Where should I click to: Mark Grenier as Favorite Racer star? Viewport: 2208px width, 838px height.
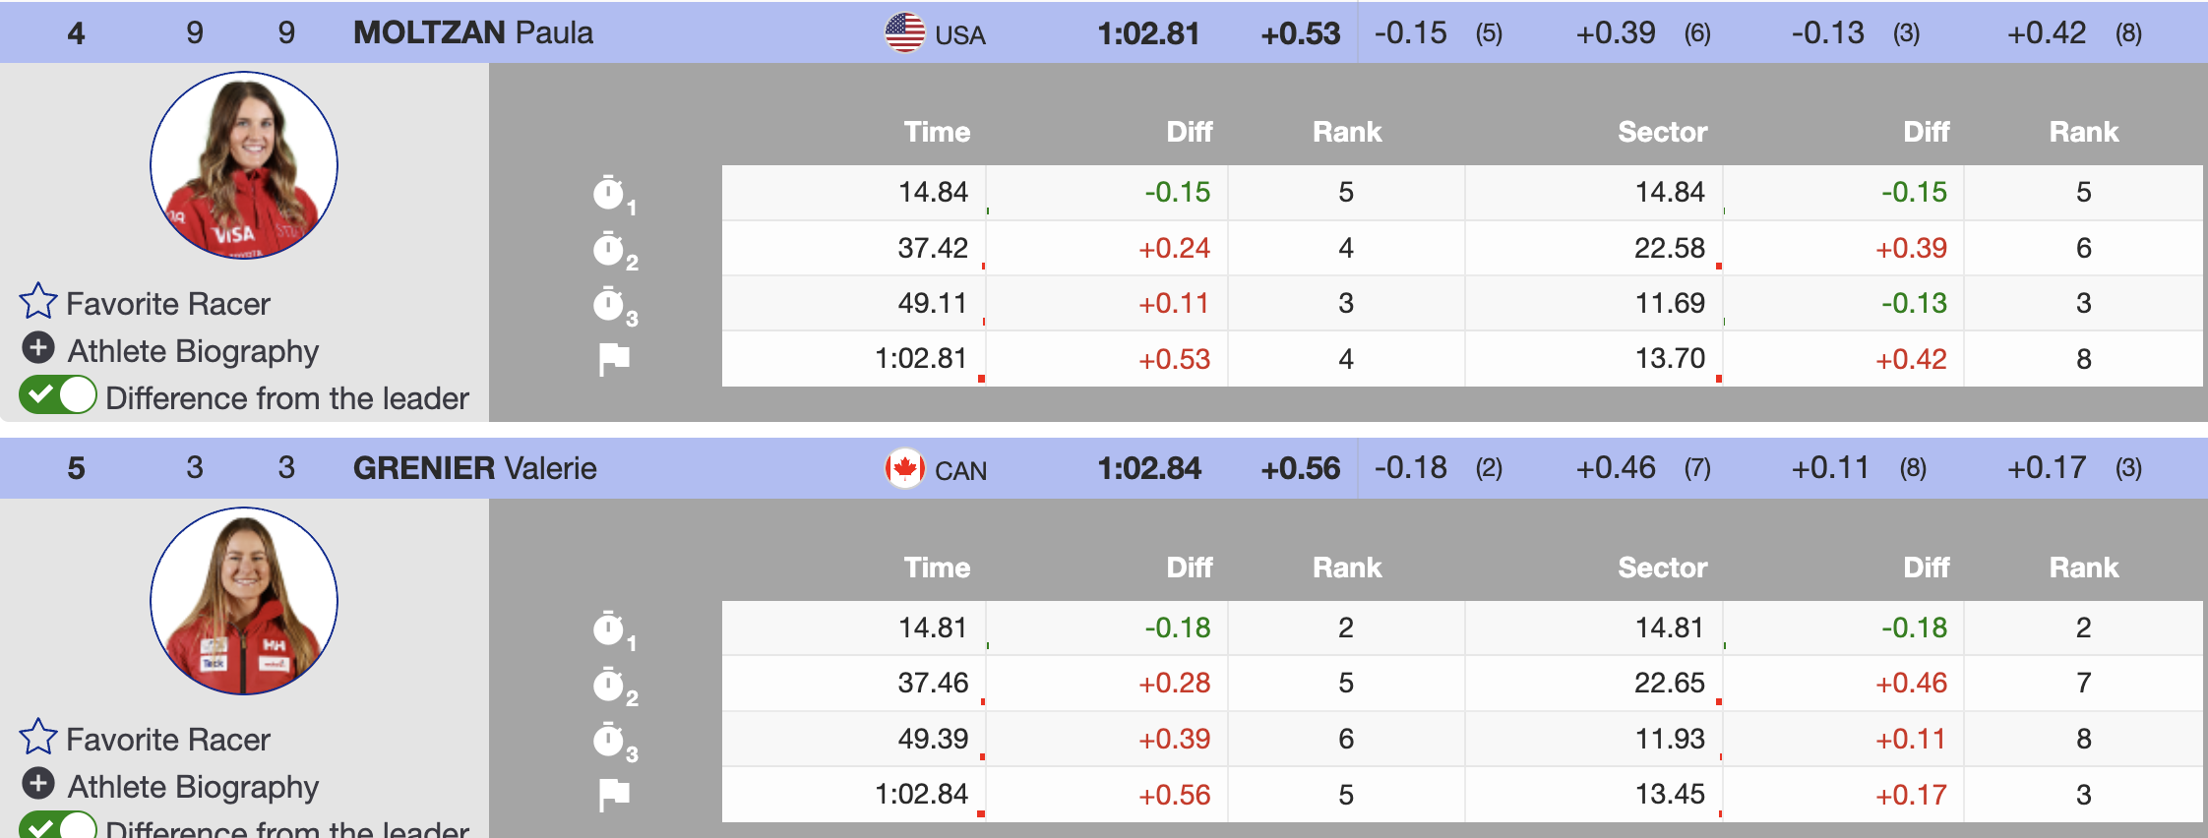coord(38,738)
